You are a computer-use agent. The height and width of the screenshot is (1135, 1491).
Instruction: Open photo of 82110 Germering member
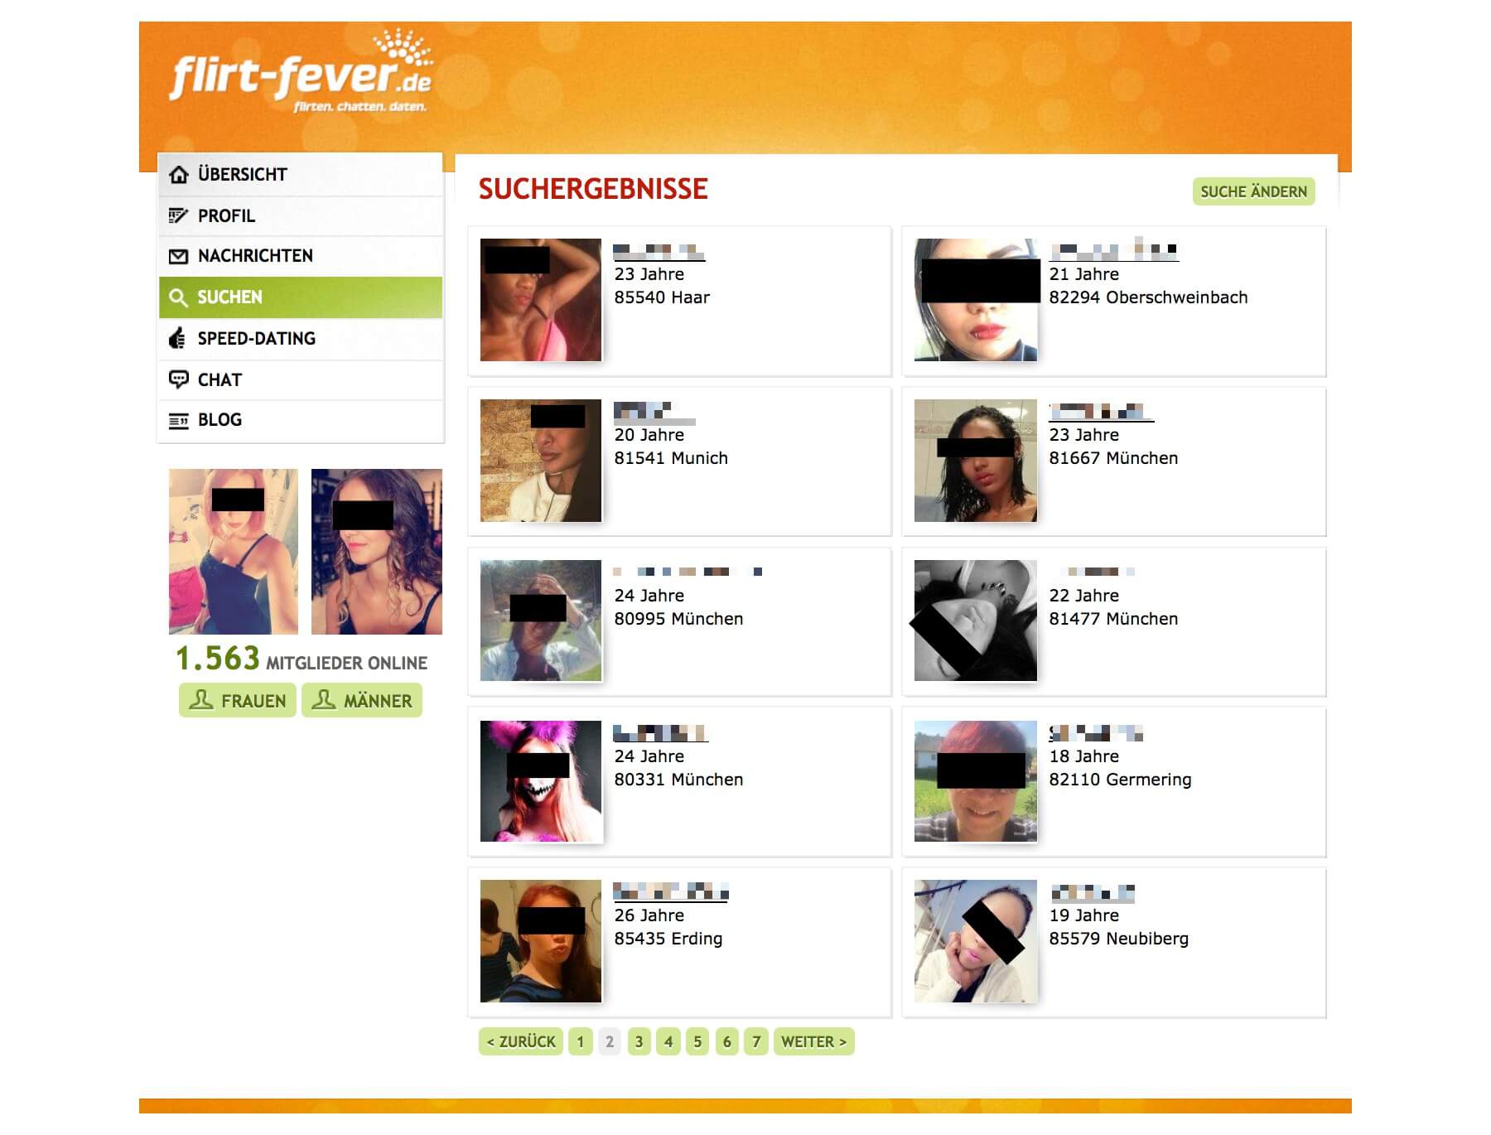click(976, 781)
